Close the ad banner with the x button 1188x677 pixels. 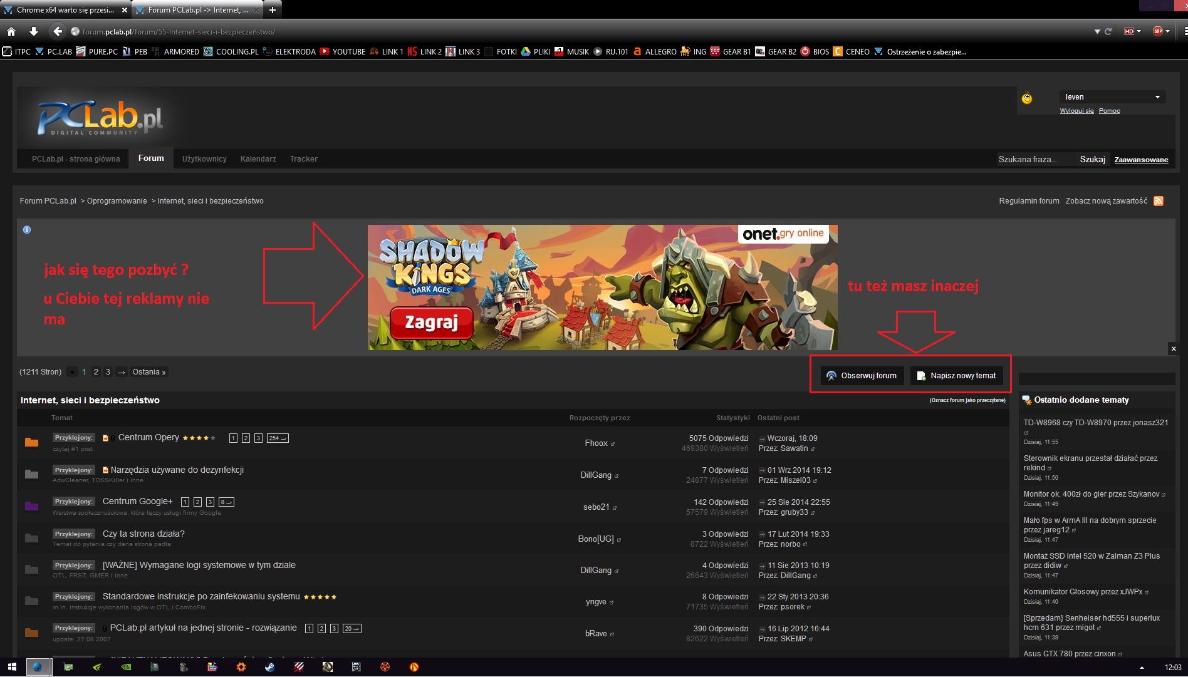[1174, 349]
